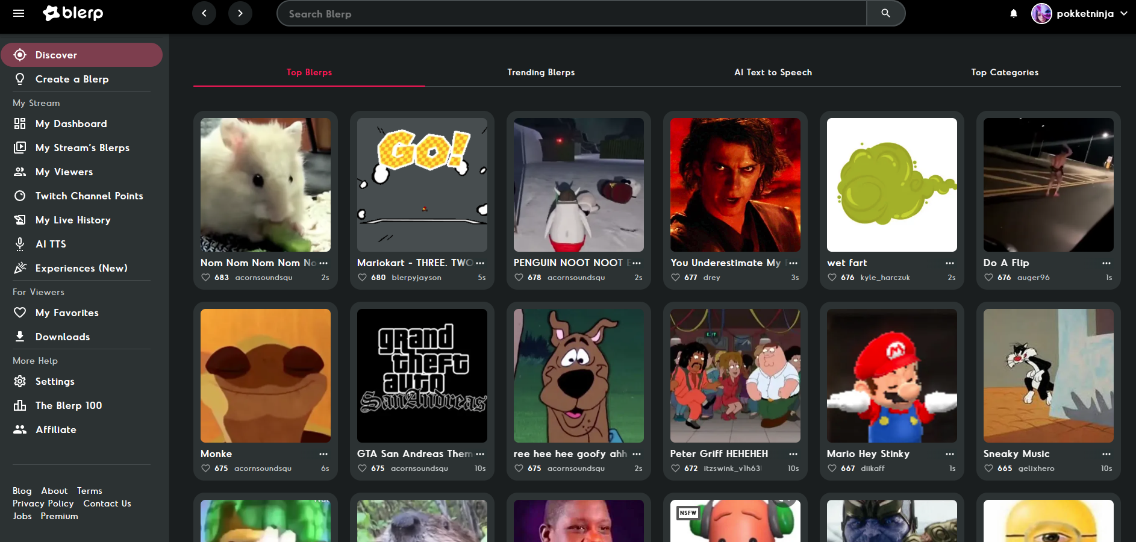Open the Terms footer link
This screenshot has height=542, width=1136.
pos(90,491)
